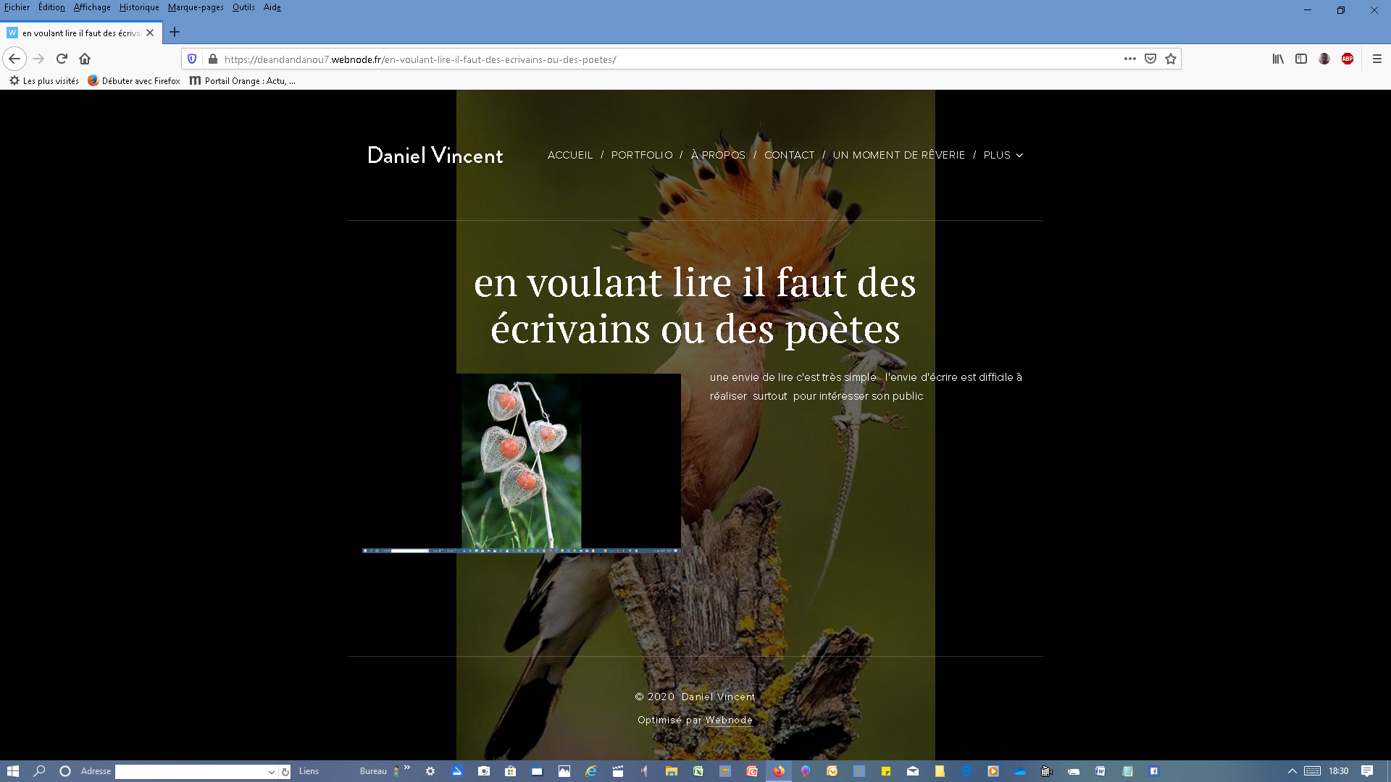Bookmark this page with the star icon
The width and height of the screenshot is (1391, 782).
pyautogui.click(x=1171, y=59)
